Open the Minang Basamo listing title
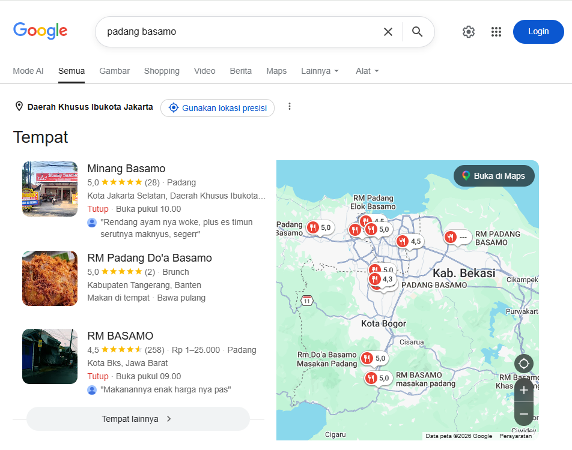Screen dimensions: 572x450 point(126,169)
